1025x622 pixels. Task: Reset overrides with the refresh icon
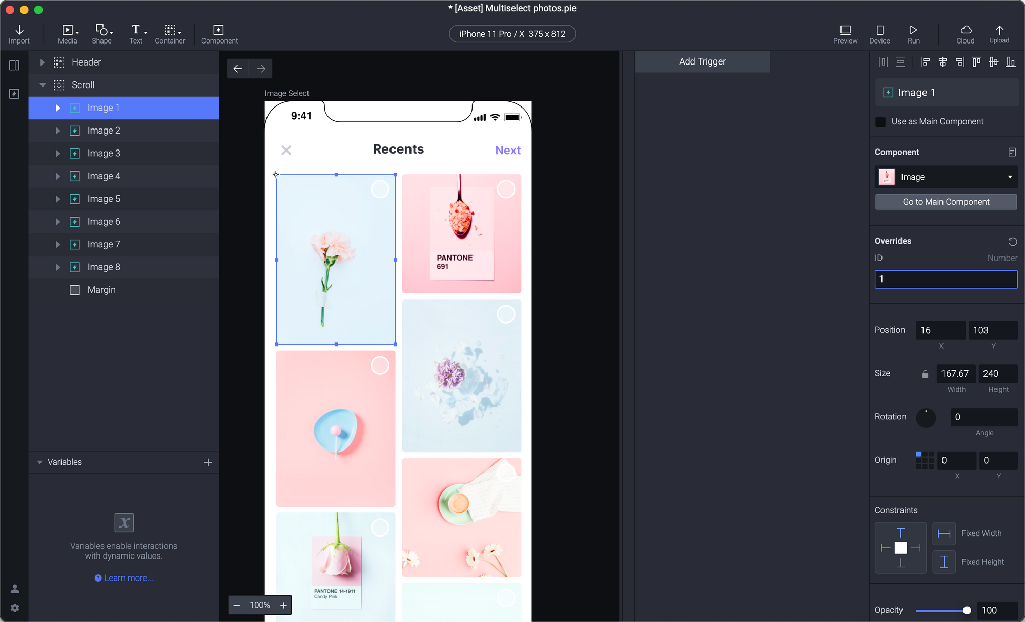point(1012,241)
